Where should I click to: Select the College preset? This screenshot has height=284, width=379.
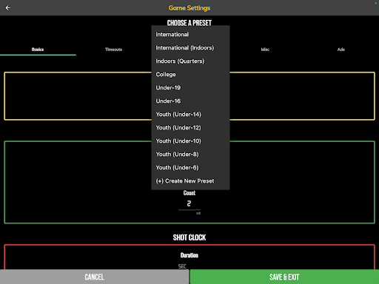190,75
